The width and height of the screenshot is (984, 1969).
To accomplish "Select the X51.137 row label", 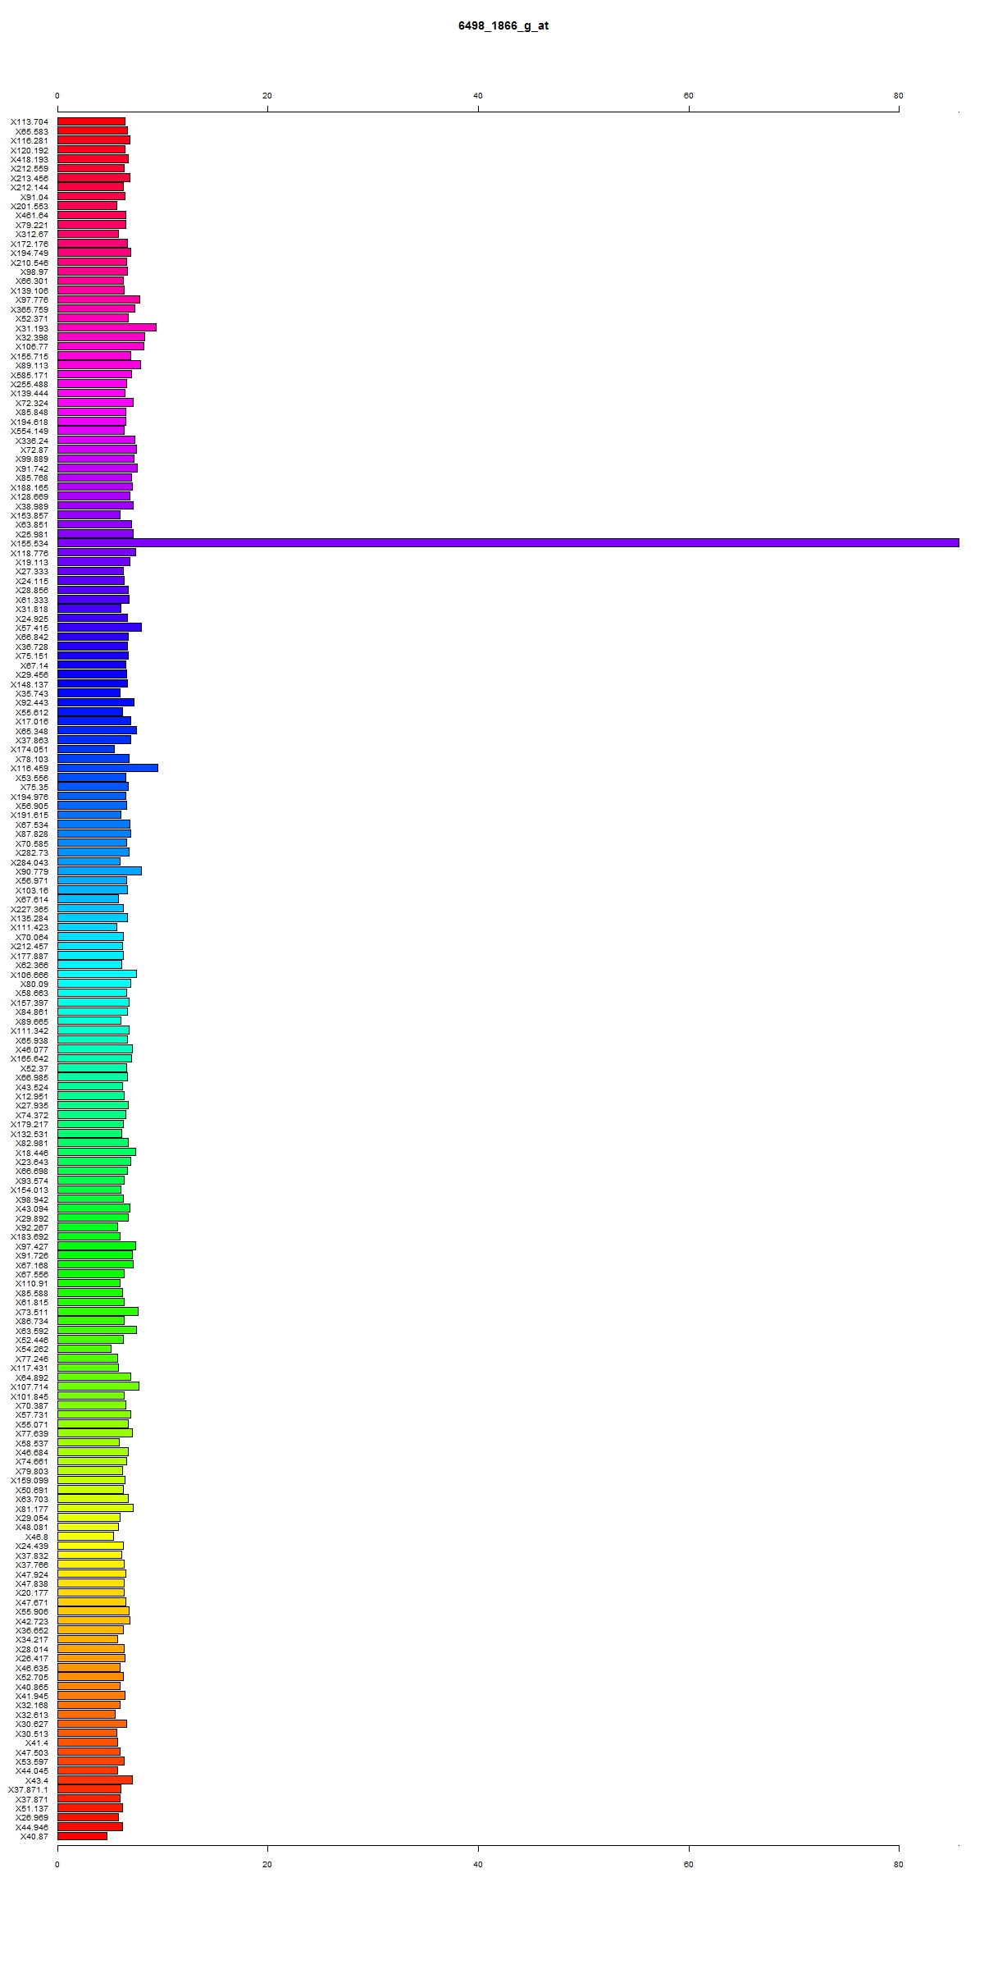I will 32,1808.
